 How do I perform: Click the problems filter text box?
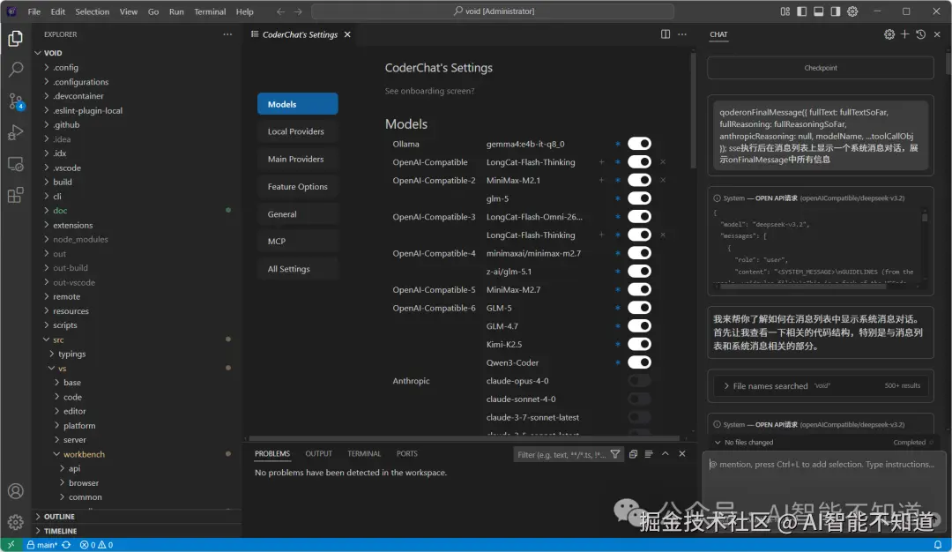pyautogui.click(x=561, y=454)
